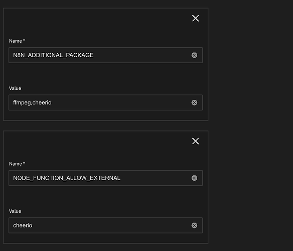
Task: Clear the N8N_ADDITIONAL_PACKAGE name field
Action: point(194,55)
